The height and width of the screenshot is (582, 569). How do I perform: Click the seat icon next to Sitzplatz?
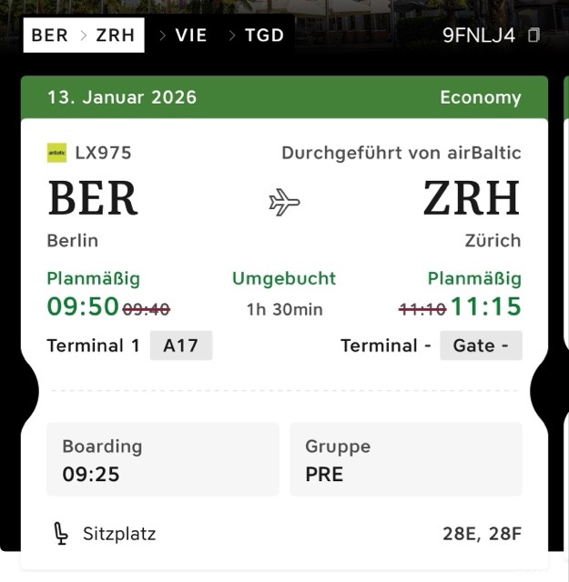pyautogui.click(x=60, y=534)
